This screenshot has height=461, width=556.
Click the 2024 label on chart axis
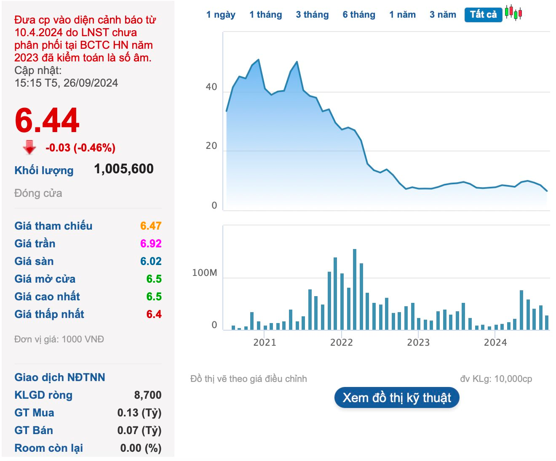(x=495, y=342)
